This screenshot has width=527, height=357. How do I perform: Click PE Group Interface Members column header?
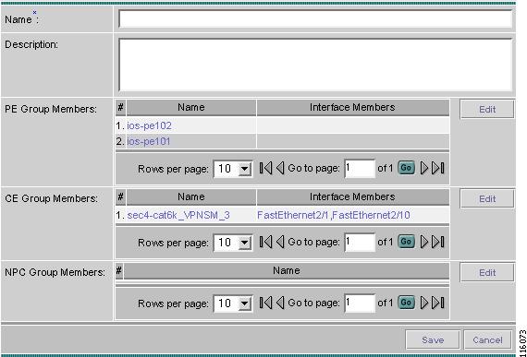click(352, 107)
